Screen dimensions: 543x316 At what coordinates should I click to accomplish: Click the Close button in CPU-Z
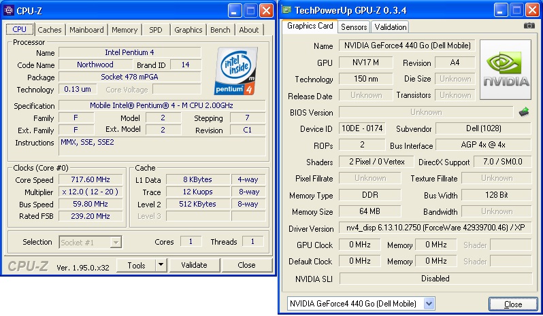[246, 265]
